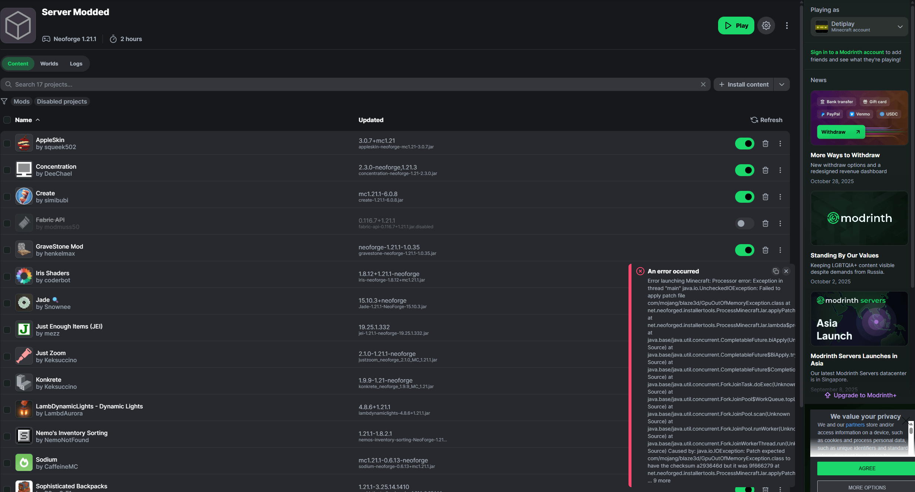Delete the GraveStone Mod via trash icon
Screen dimensions: 915x492
(765, 250)
